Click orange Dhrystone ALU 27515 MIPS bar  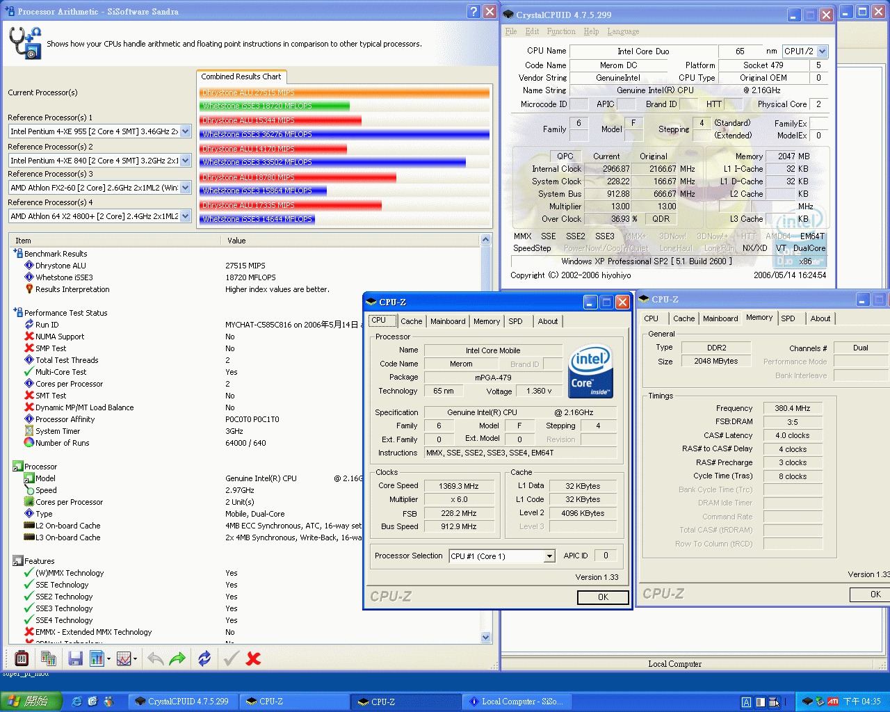345,92
